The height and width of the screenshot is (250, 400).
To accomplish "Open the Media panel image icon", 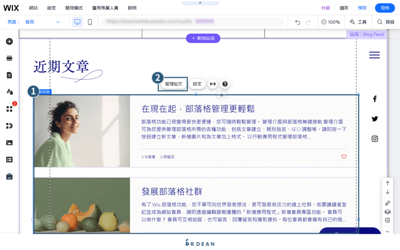I will (9, 142).
